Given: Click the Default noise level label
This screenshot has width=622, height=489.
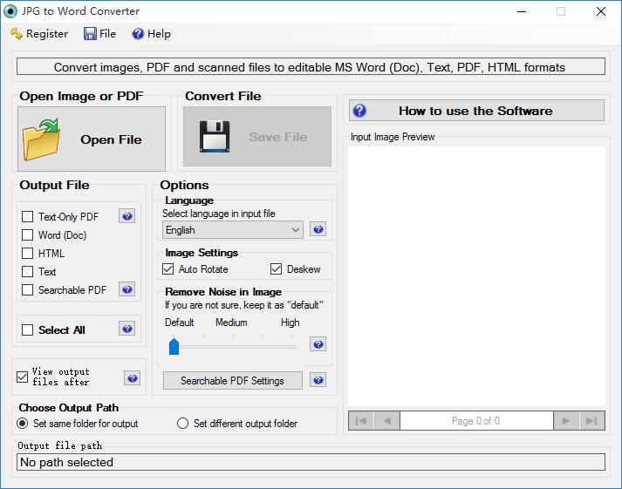Looking at the screenshot, I should click(180, 323).
